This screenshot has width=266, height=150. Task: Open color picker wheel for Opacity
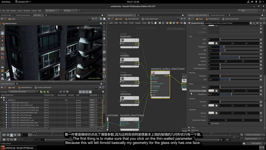click(x=216, y=113)
